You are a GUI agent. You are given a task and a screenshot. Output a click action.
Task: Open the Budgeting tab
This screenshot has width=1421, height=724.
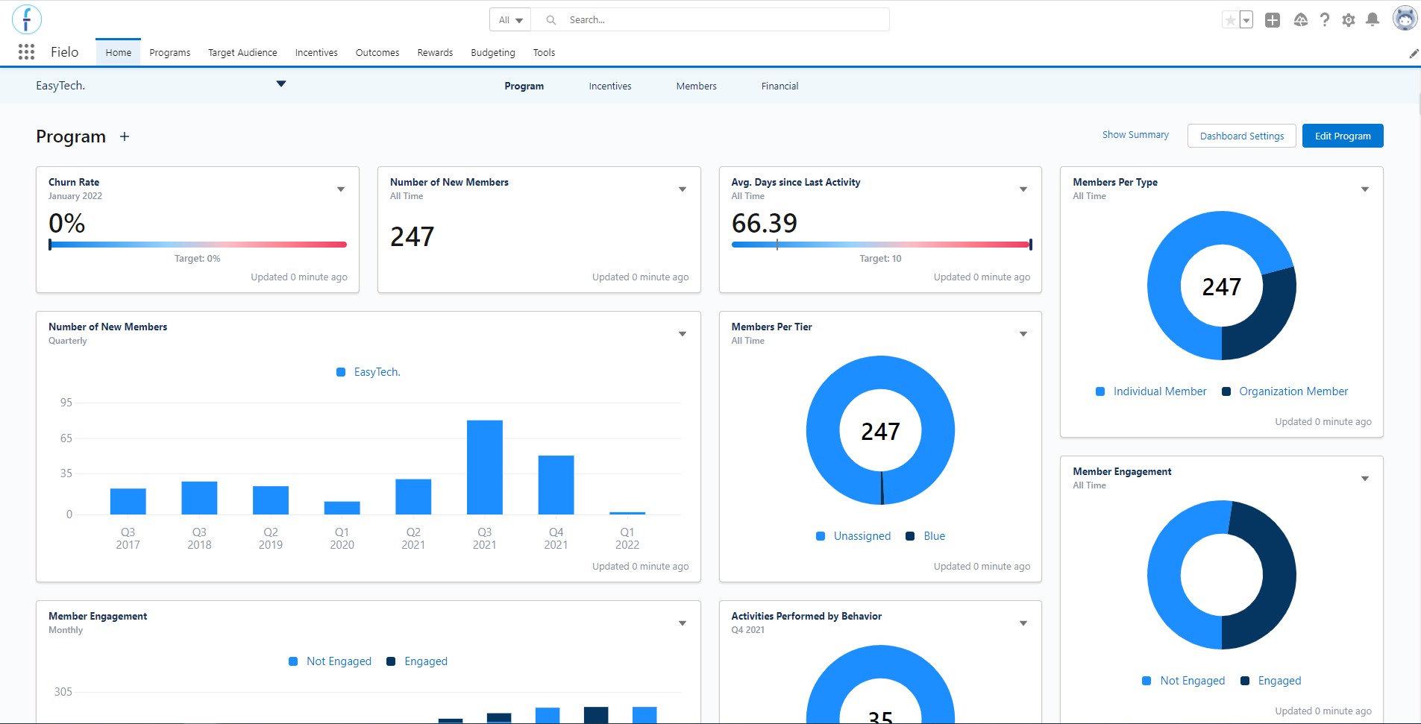[x=493, y=52]
